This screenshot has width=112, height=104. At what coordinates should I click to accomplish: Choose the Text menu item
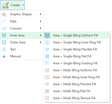click(22, 49)
